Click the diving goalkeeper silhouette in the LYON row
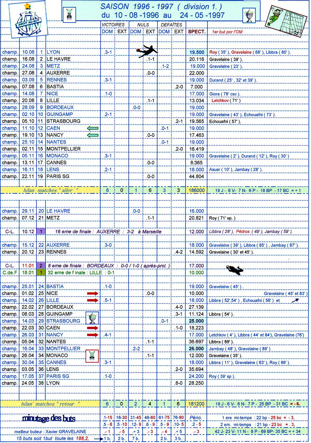Screen dimensions: 311x443 pos(147,51)
